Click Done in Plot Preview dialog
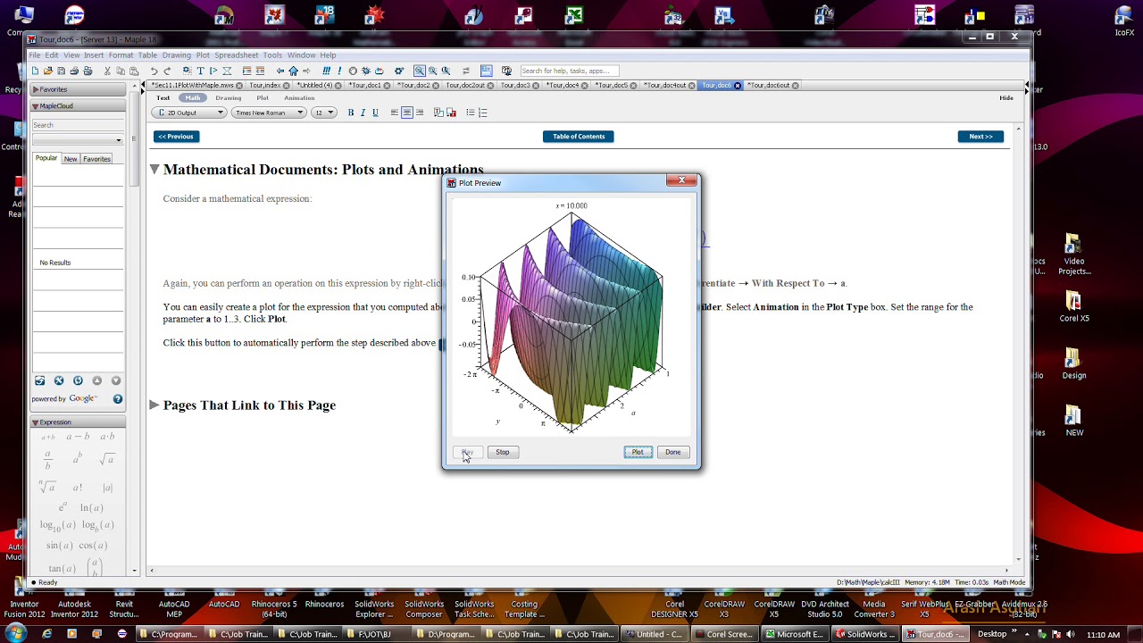Image resolution: width=1143 pixels, height=643 pixels. 672,452
